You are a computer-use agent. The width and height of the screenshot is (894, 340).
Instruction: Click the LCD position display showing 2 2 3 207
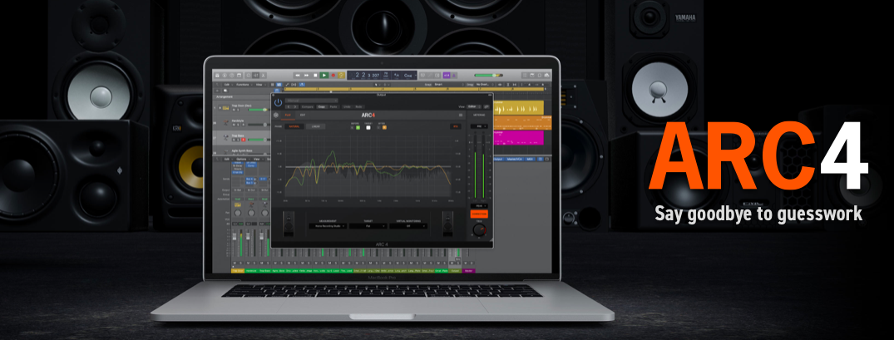pos(368,75)
